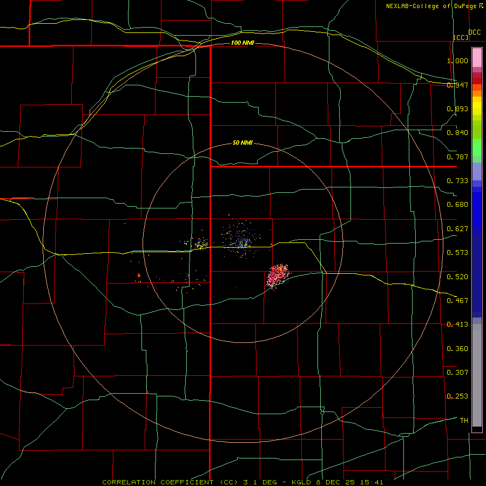Click the 0.307 scale value

pyautogui.click(x=457, y=372)
